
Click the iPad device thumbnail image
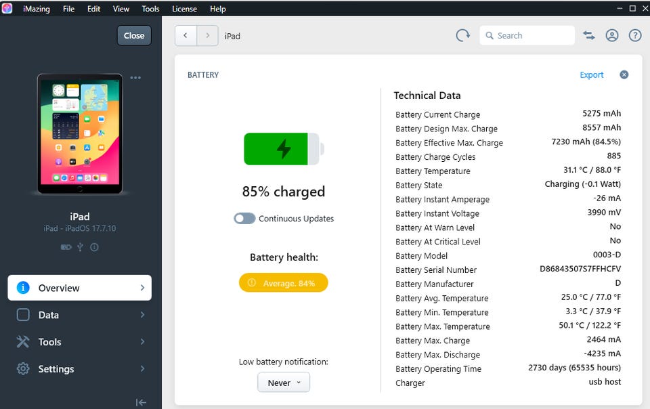(x=80, y=133)
